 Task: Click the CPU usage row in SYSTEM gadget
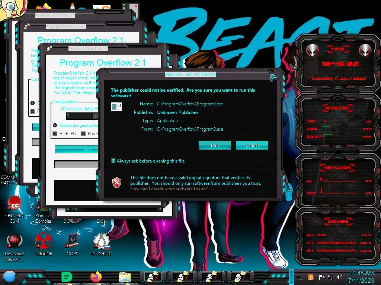[339, 121]
